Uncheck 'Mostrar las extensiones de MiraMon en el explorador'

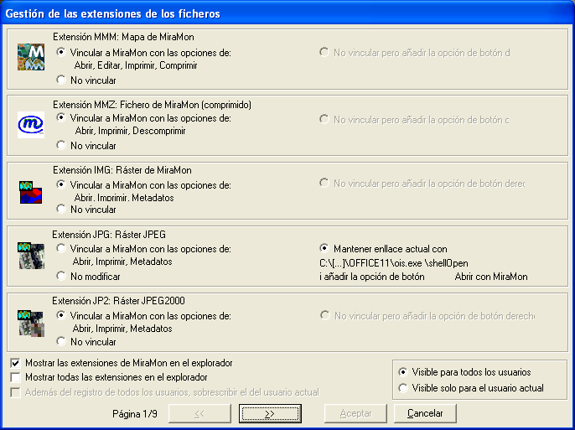15,363
